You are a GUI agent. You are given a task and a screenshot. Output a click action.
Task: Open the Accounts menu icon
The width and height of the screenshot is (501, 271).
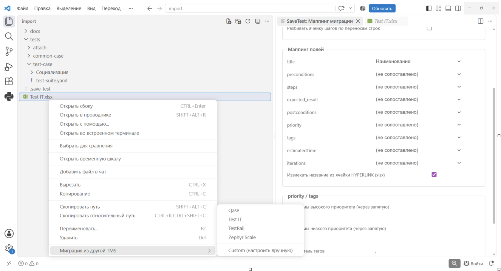coord(9,233)
